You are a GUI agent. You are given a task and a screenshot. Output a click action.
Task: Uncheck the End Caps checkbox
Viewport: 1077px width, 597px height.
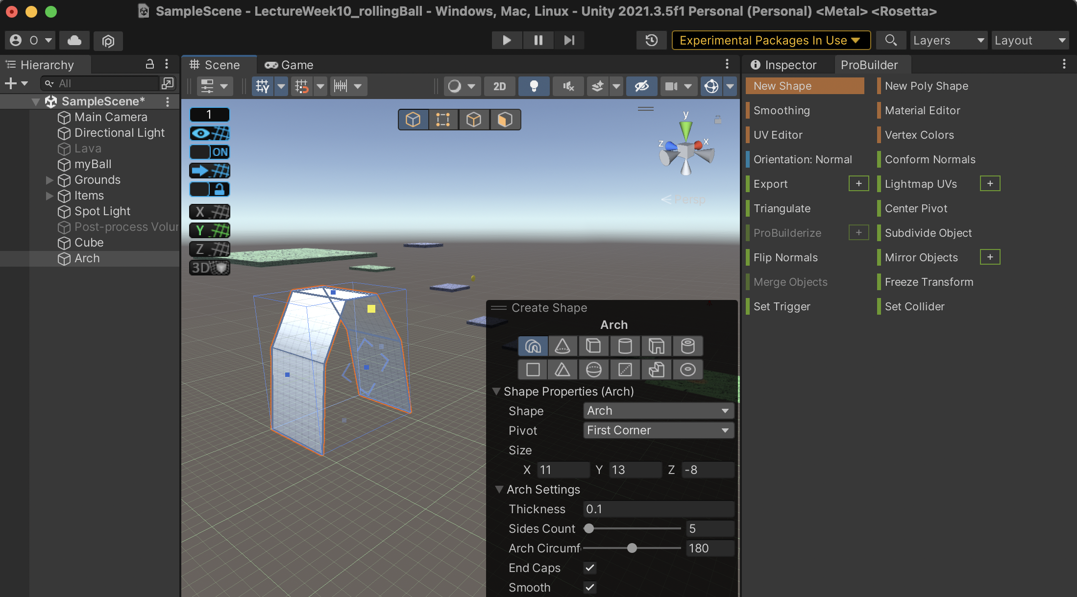pyautogui.click(x=590, y=568)
